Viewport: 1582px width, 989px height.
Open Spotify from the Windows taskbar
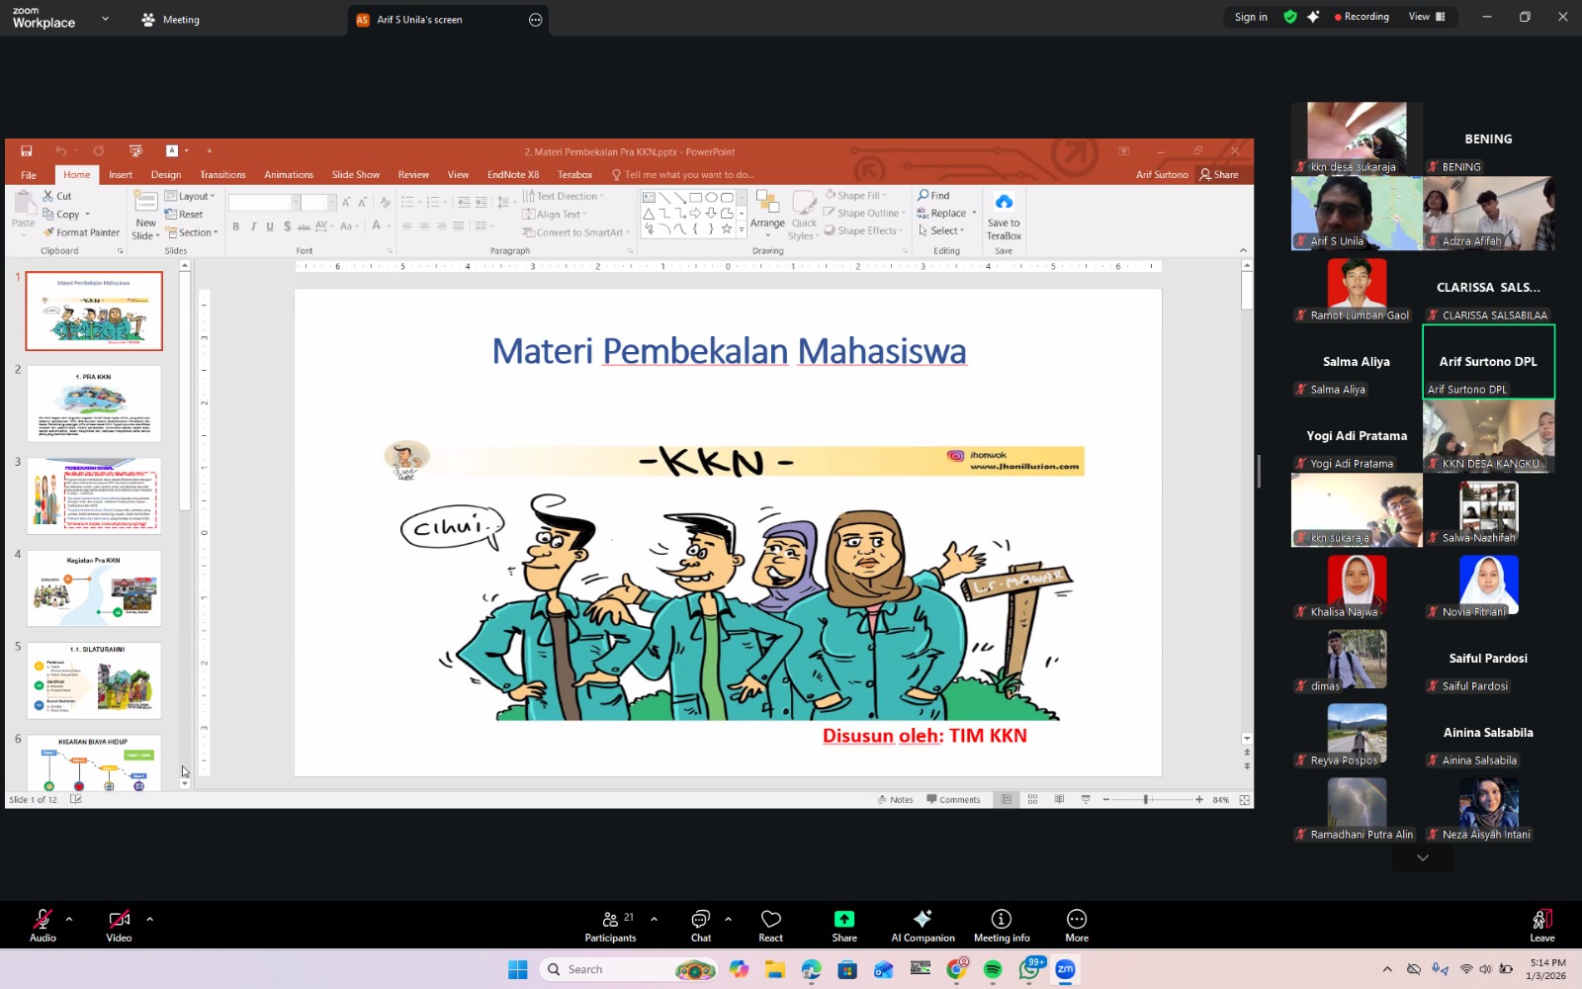pos(993,969)
